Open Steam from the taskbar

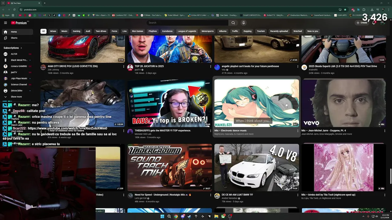pyautogui.click(x=189, y=216)
